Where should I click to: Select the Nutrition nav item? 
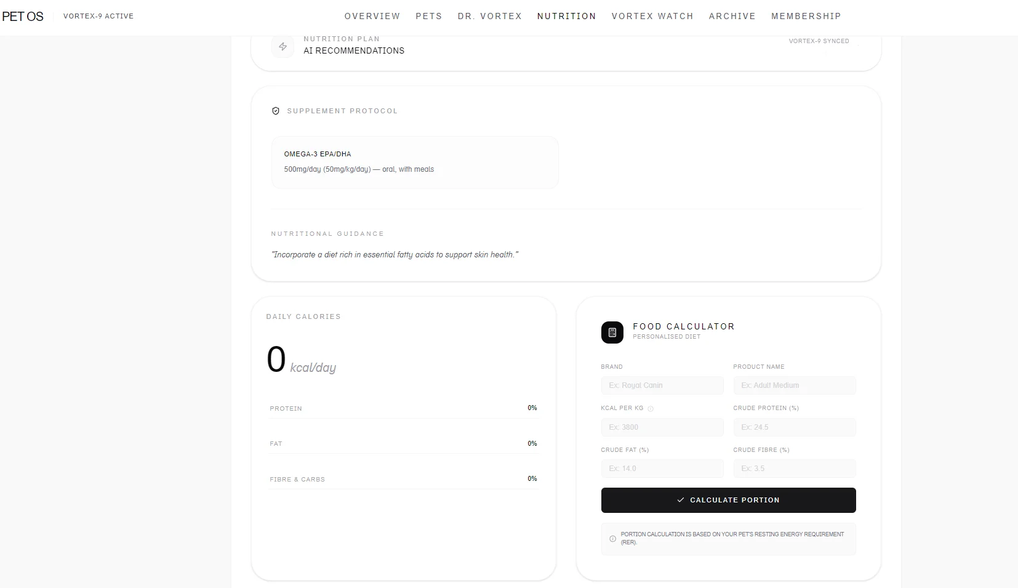567,16
